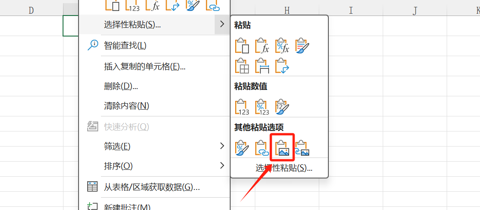Click 快速分析(Q) menu entry
This screenshot has width=480, height=210.
[154, 126]
